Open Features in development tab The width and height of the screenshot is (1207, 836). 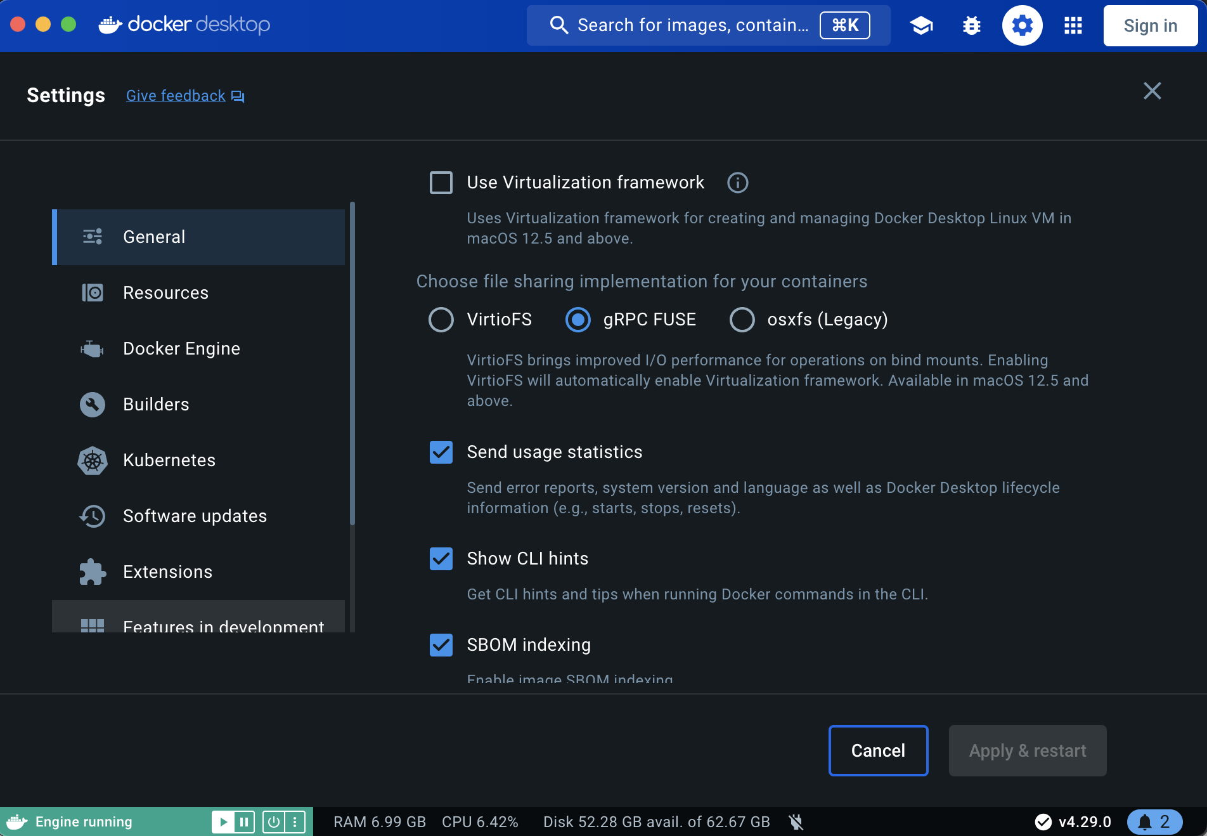pos(198,617)
